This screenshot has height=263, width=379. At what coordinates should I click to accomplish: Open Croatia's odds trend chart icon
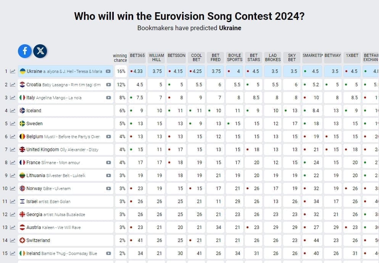[x=14, y=84]
